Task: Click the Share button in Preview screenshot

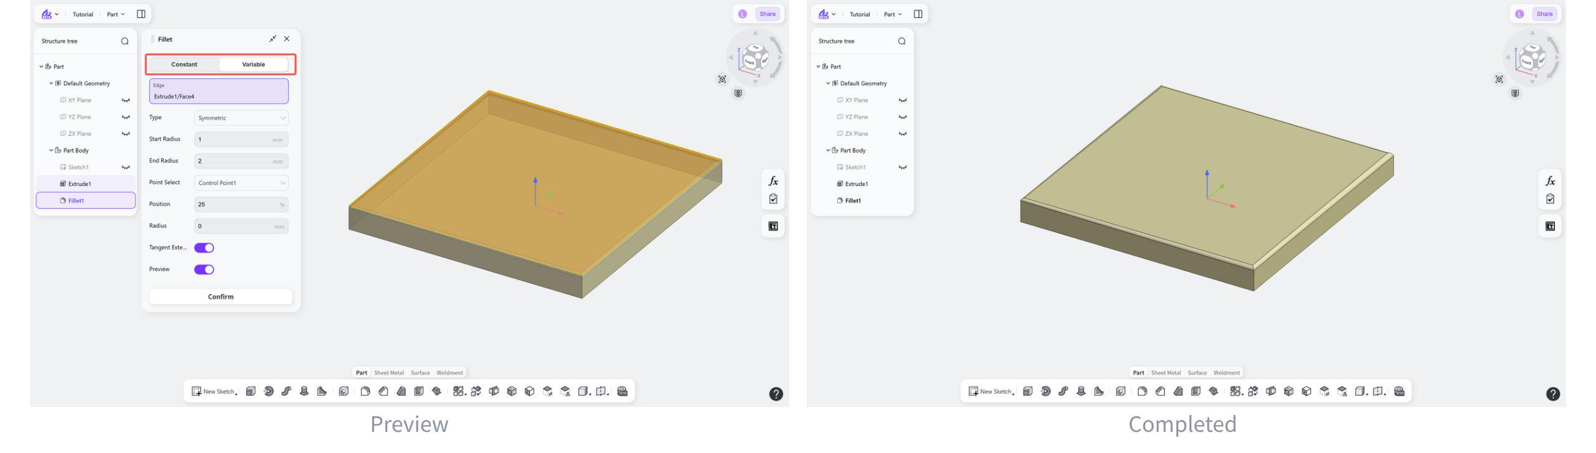Action: point(767,14)
